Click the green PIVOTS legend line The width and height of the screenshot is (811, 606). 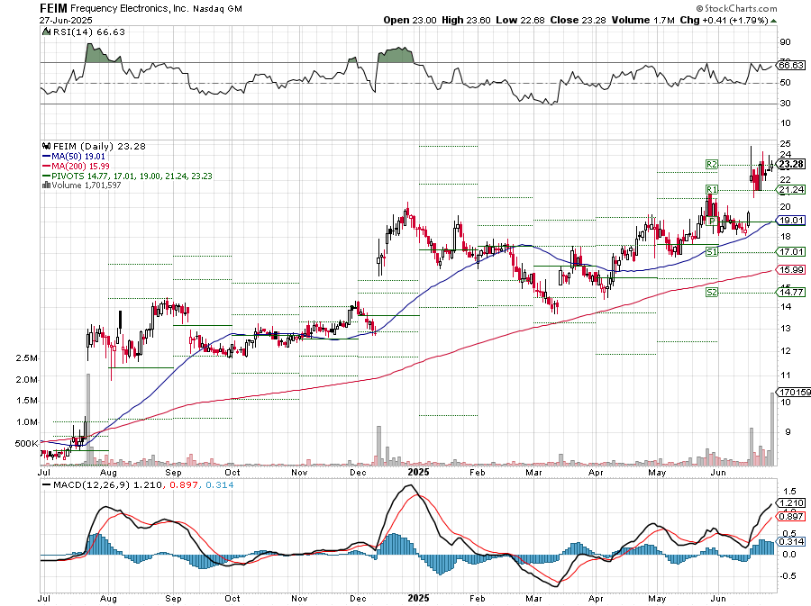(47, 176)
